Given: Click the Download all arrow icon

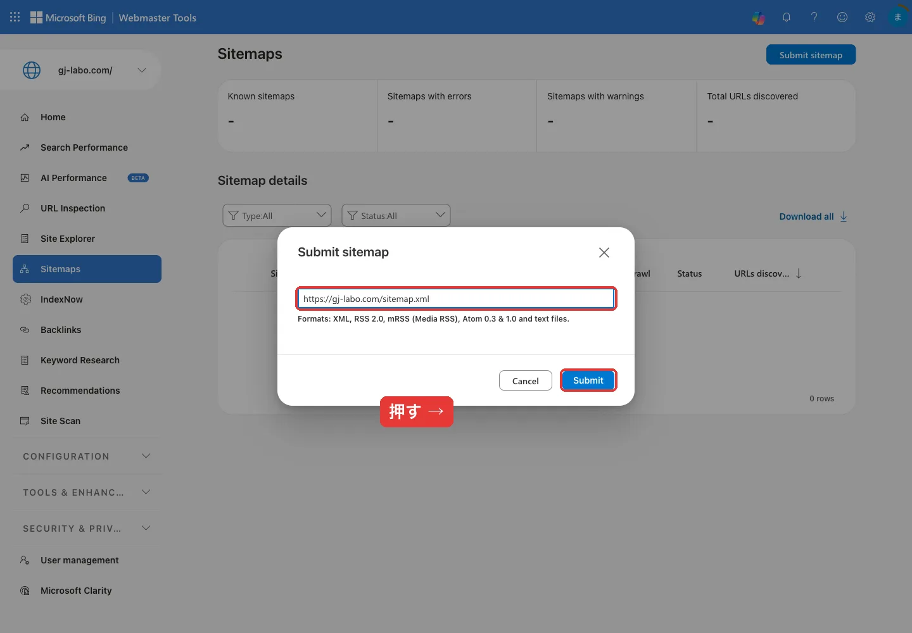Looking at the screenshot, I should 844,216.
